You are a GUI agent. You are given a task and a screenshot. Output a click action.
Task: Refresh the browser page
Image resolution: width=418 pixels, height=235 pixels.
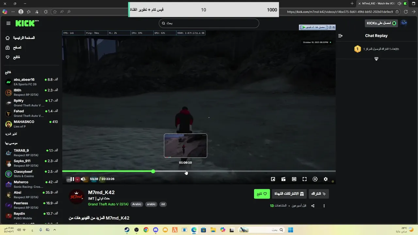tap(406, 12)
